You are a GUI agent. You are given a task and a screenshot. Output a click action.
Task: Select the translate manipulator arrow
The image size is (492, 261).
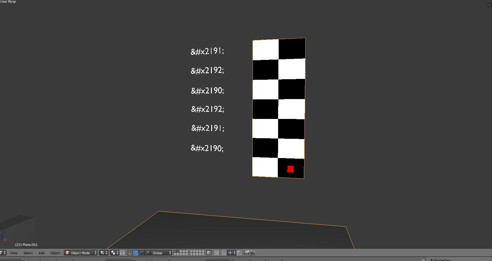(x=135, y=253)
